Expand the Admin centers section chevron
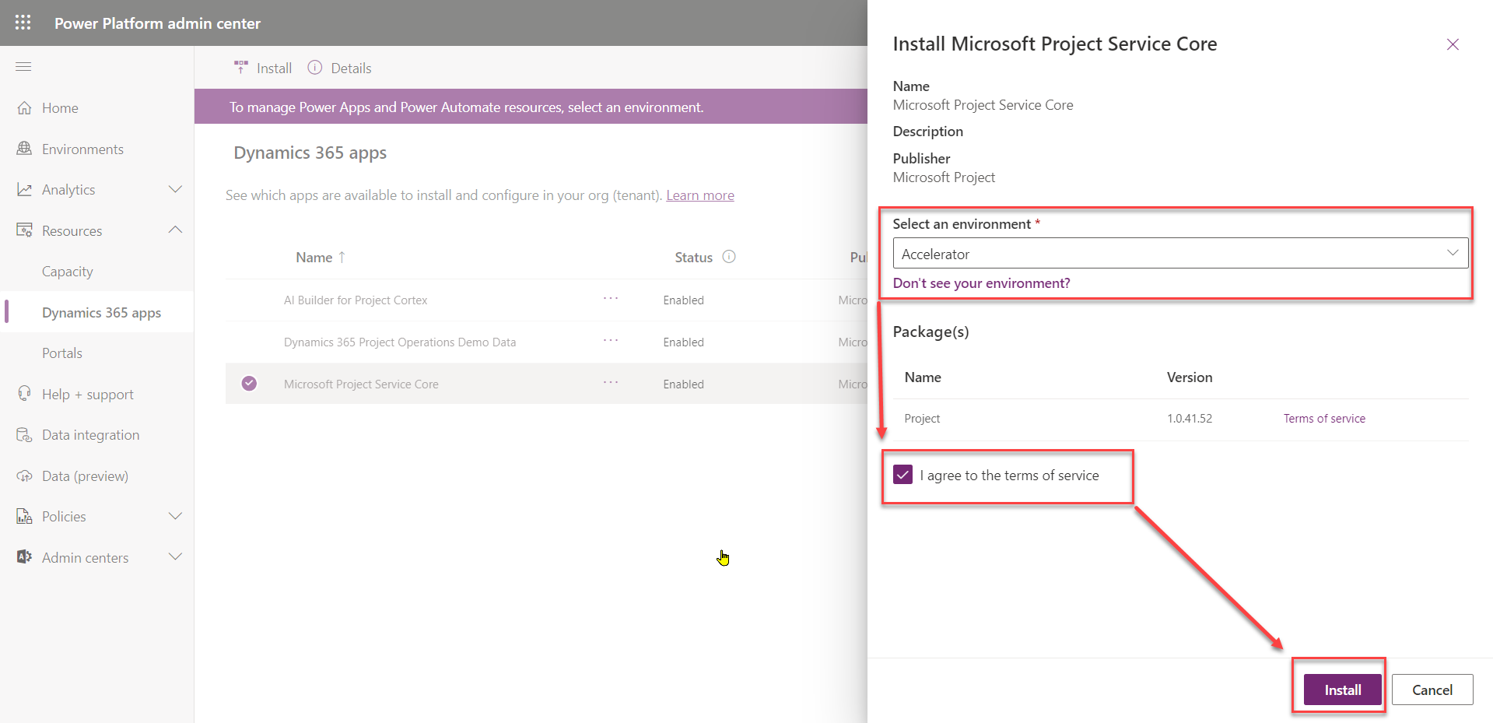 click(176, 556)
